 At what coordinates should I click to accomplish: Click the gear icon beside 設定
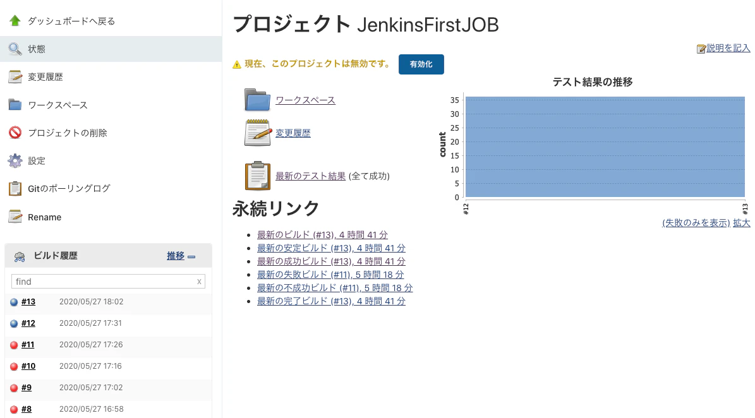coord(15,160)
